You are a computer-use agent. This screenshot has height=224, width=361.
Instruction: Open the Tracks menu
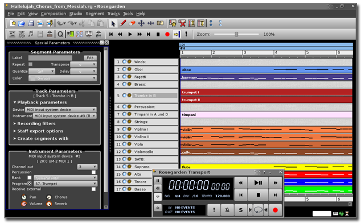(x=113, y=14)
